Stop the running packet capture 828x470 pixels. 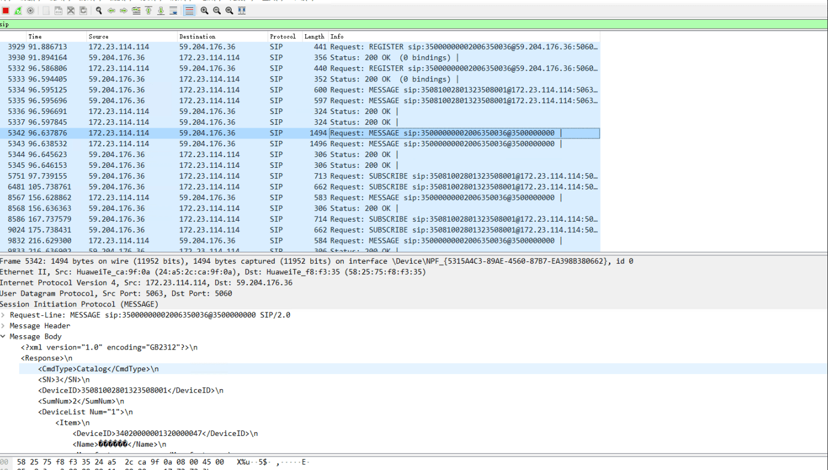coord(5,11)
